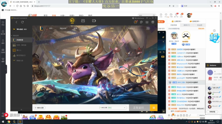Open League of Legends taskbar icon
Viewport: 222px width, 124px height.
14,122
